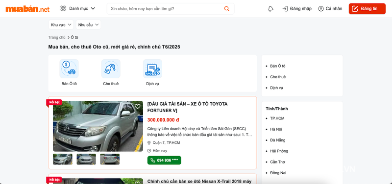Open the Toyota Fortuner main photo
This screenshot has width=392, height=184.
point(98,126)
